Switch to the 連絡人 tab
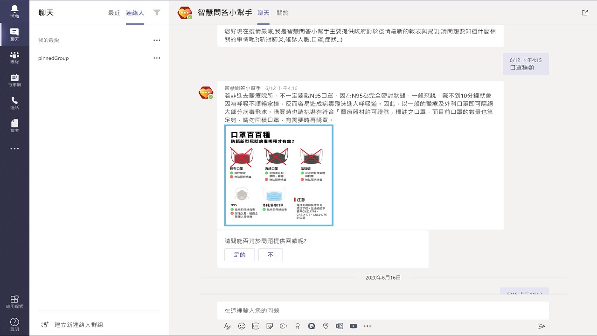This screenshot has height=336, width=597. pos(135,13)
